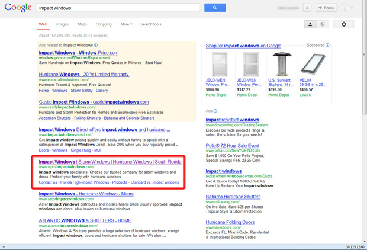Click the info icon in right-column Ads
This screenshot has width=367, height=250.
tap(215, 111)
